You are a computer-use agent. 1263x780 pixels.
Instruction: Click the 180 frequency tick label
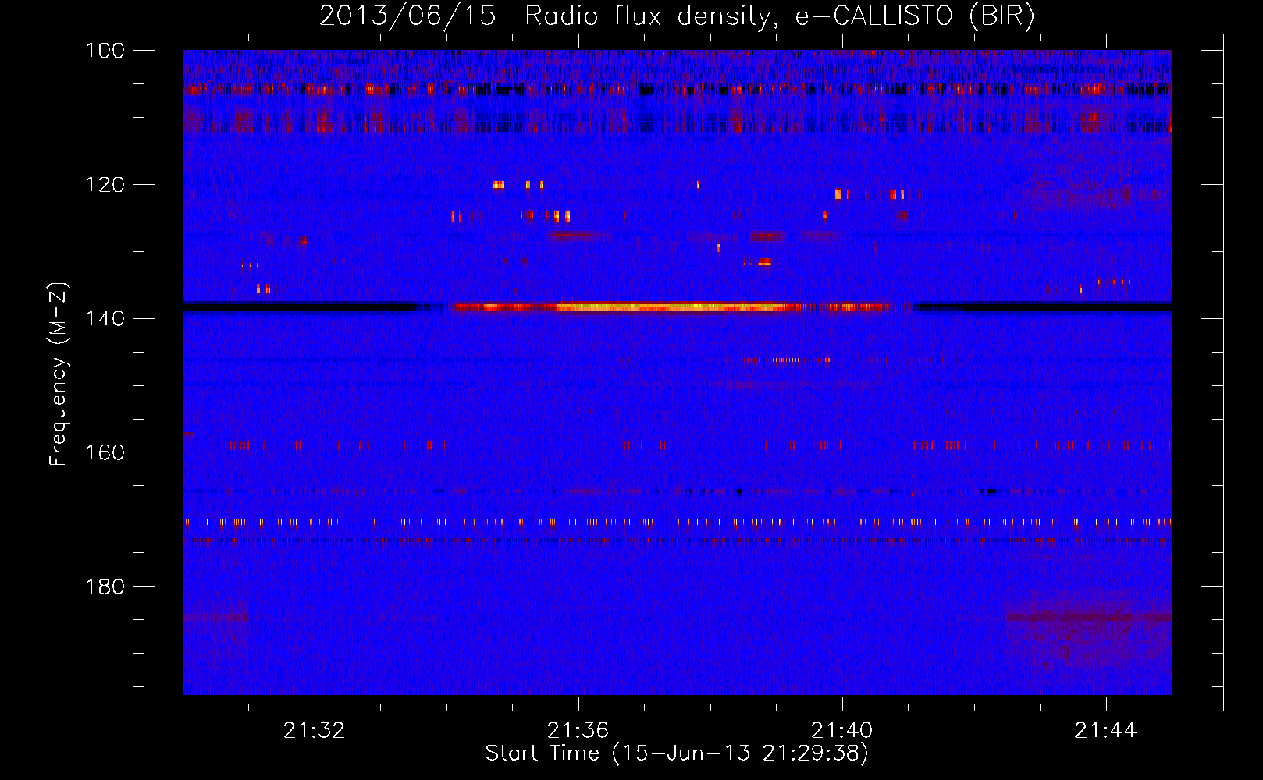pos(105,587)
